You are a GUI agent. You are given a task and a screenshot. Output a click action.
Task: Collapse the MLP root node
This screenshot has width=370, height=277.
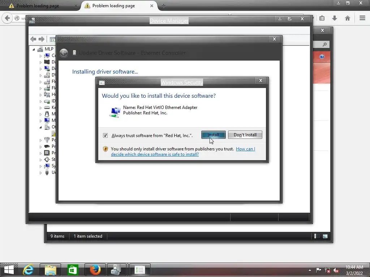34,49
